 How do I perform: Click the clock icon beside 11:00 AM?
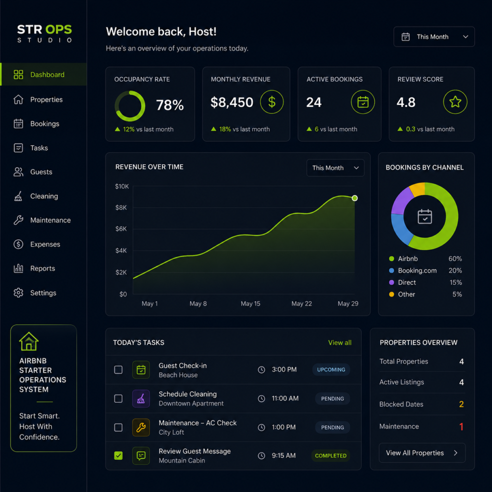[261, 398]
